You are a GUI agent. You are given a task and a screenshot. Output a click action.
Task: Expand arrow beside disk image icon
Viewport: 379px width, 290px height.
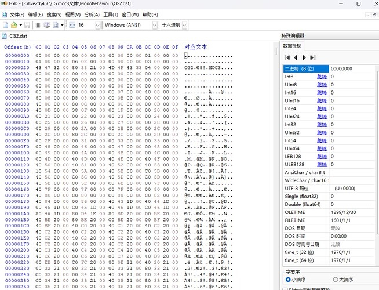(x=62, y=25)
